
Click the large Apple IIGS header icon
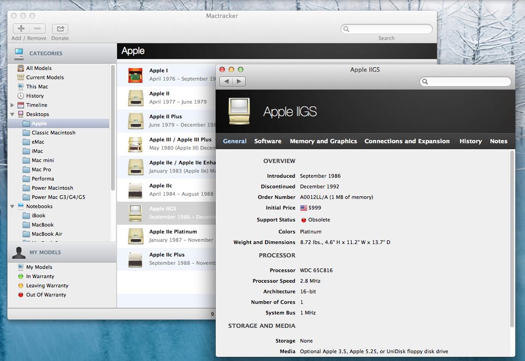point(239,111)
